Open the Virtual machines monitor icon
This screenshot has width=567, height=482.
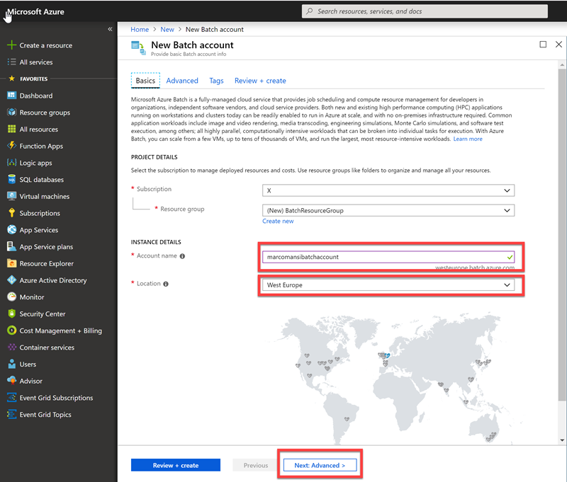pos(11,196)
